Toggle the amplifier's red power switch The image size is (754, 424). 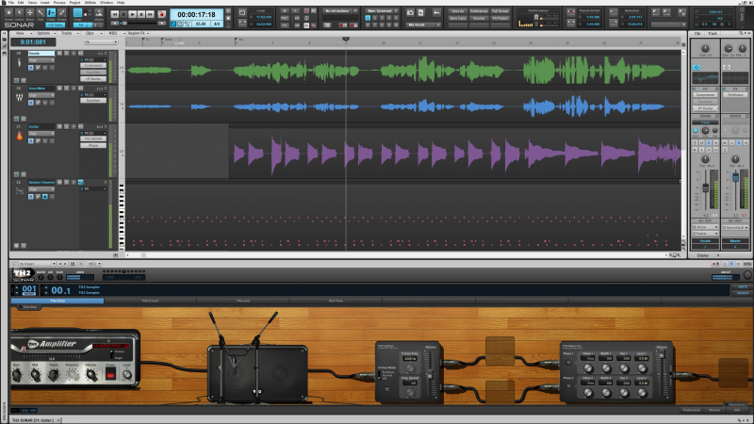pos(110,375)
